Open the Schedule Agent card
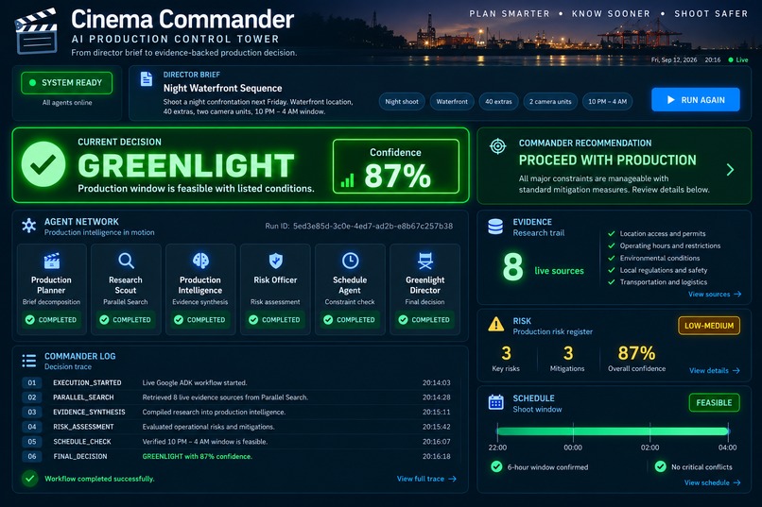 point(350,289)
